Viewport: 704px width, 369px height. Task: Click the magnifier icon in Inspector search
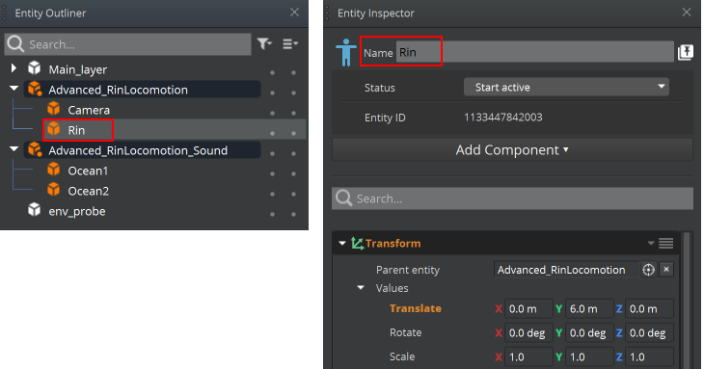(x=344, y=198)
